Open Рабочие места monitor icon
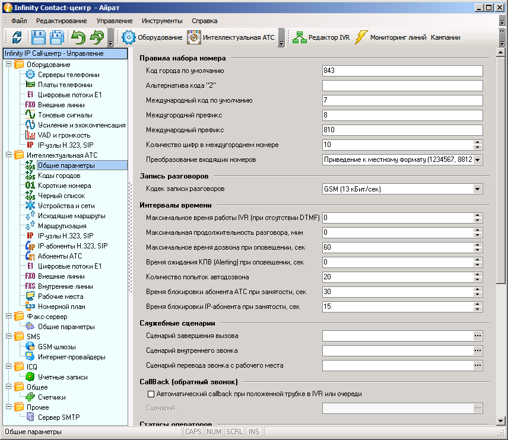The height and width of the screenshot is (440, 508). tap(30, 296)
